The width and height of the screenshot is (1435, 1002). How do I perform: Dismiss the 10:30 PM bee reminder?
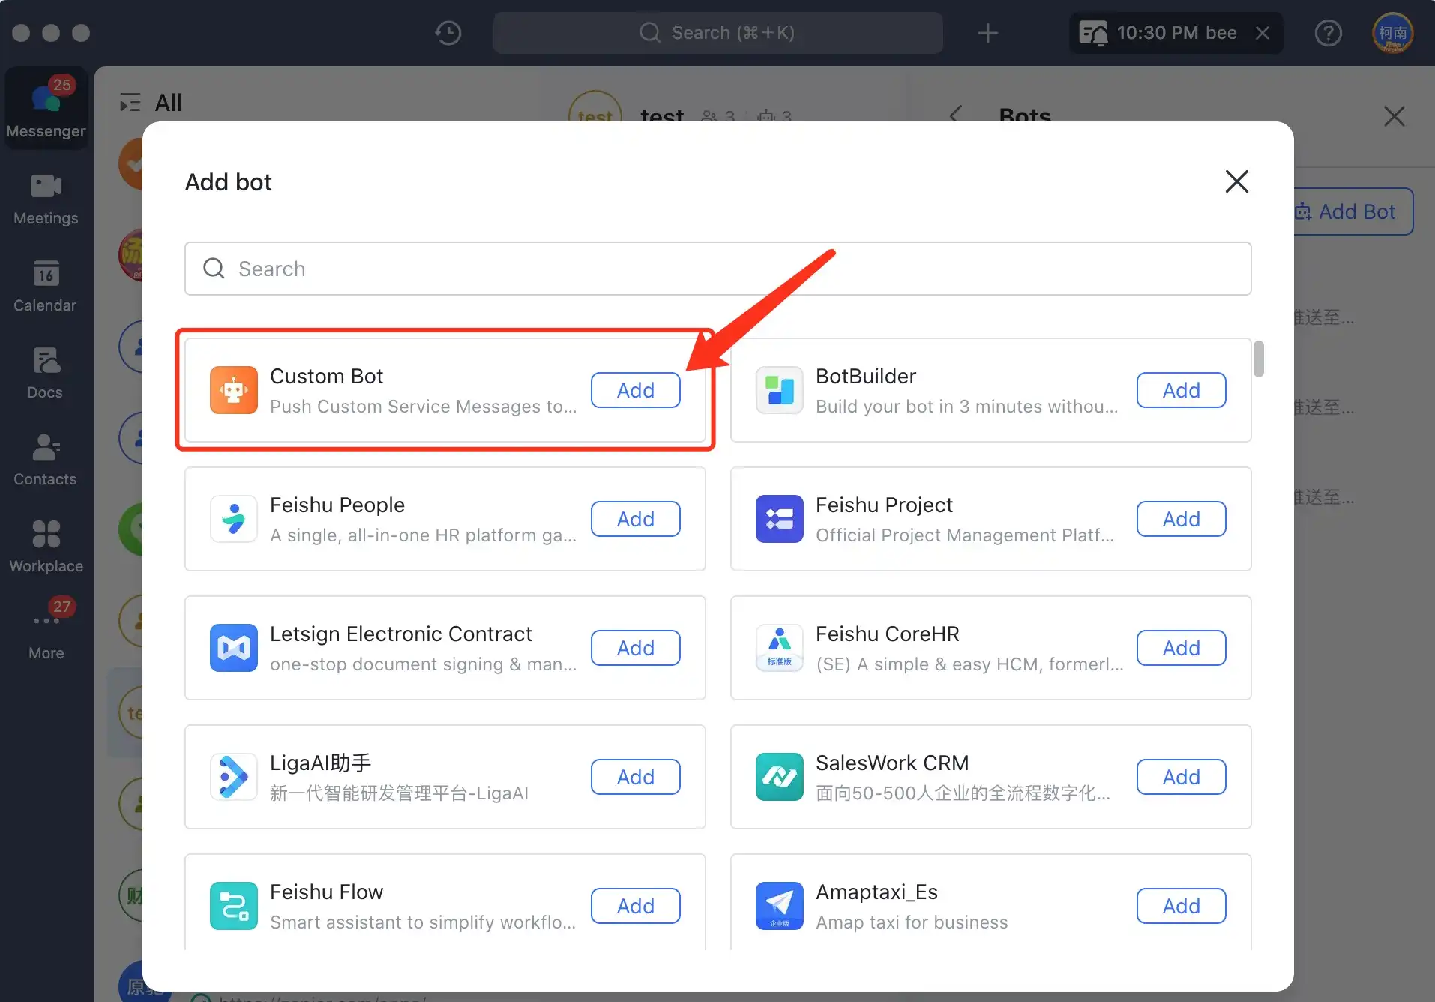(1263, 33)
